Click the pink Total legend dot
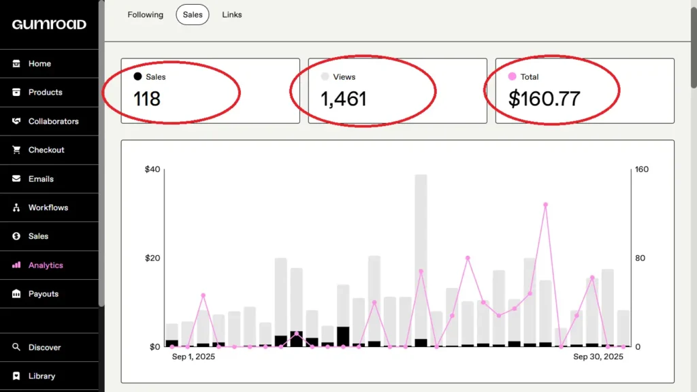Image resolution: width=697 pixels, height=392 pixels. pyautogui.click(x=512, y=77)
